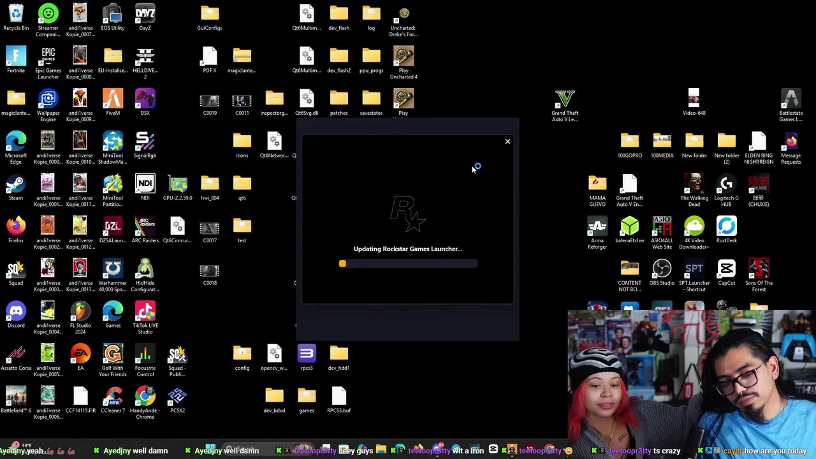
Task: Open the RustDesk desktop icon
Action: [x=726, y=230]
